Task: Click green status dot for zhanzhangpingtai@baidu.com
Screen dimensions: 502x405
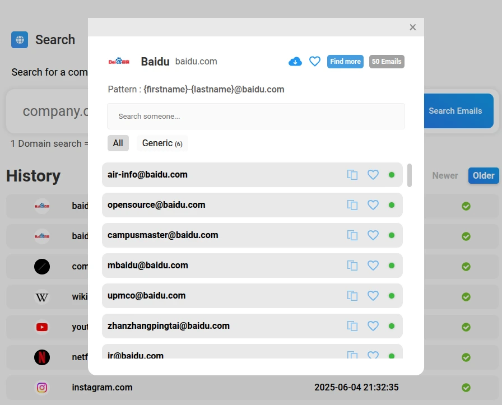Action: click(x=392, y=326)
